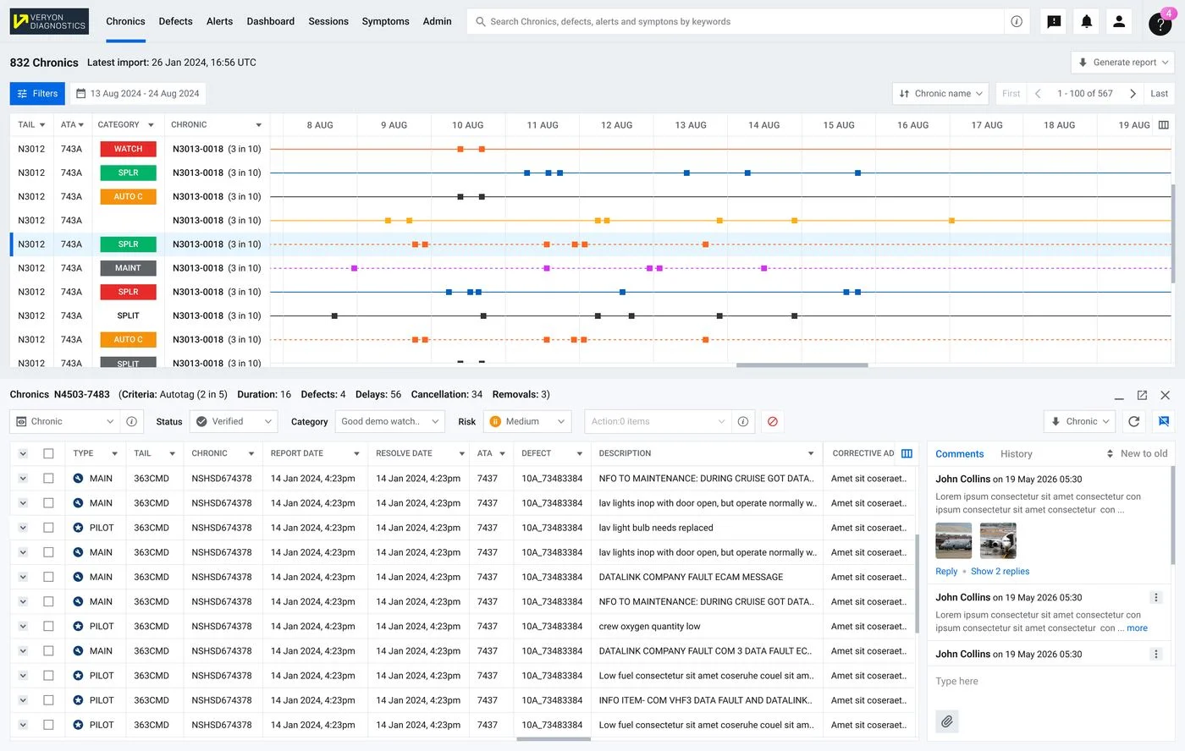Check the box for lav light bulb needs replaced row
Image resolution: width=1185 pixels, height=751 pixels.
tap(48, 528)
